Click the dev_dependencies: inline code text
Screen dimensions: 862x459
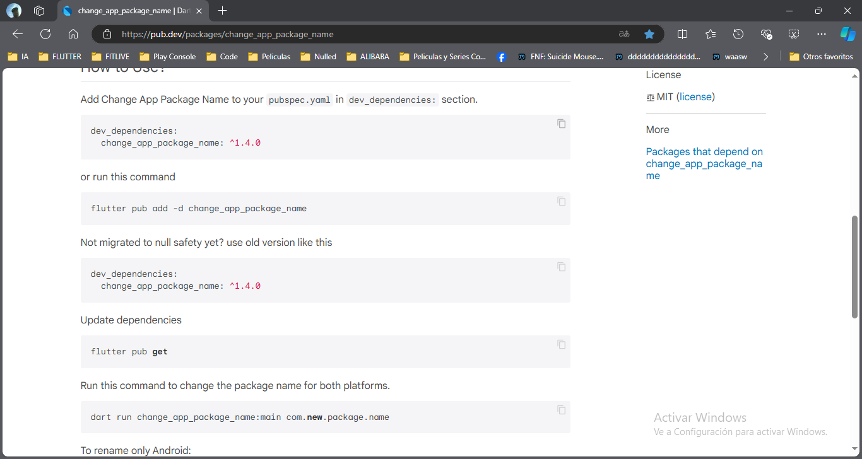tap(393, 100)
